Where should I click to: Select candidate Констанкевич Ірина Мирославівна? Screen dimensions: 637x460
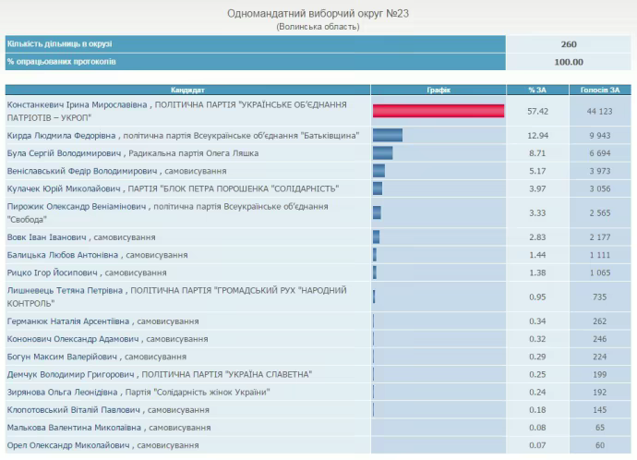pyautogui.click(x=78, y=106)
